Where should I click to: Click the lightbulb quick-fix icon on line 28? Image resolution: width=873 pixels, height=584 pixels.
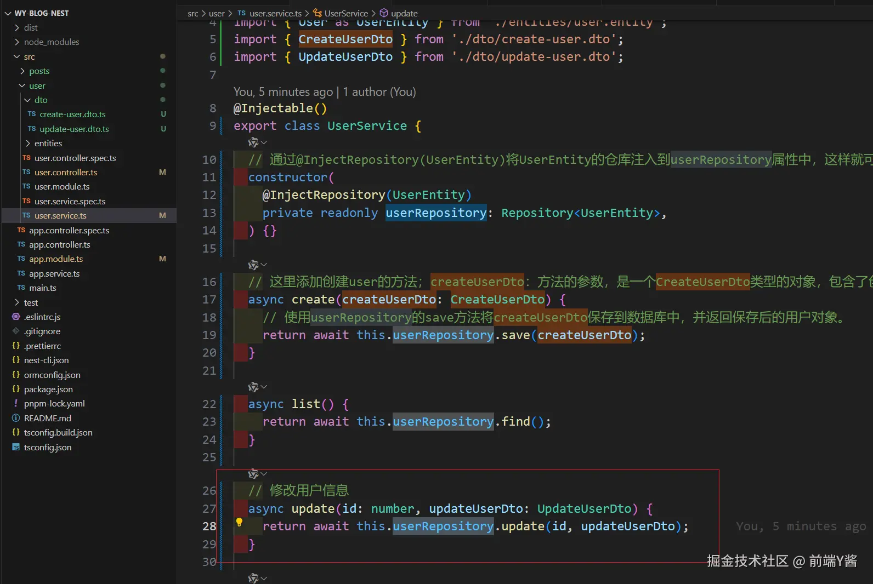tap(239, 523)
